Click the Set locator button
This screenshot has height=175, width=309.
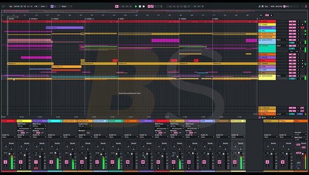coord(261,15)
